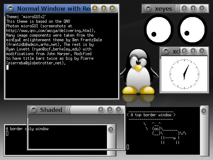Click the Shaded title label
This screenshot has width=213, height=160.
pyautogui.click(x=51, y=110)
